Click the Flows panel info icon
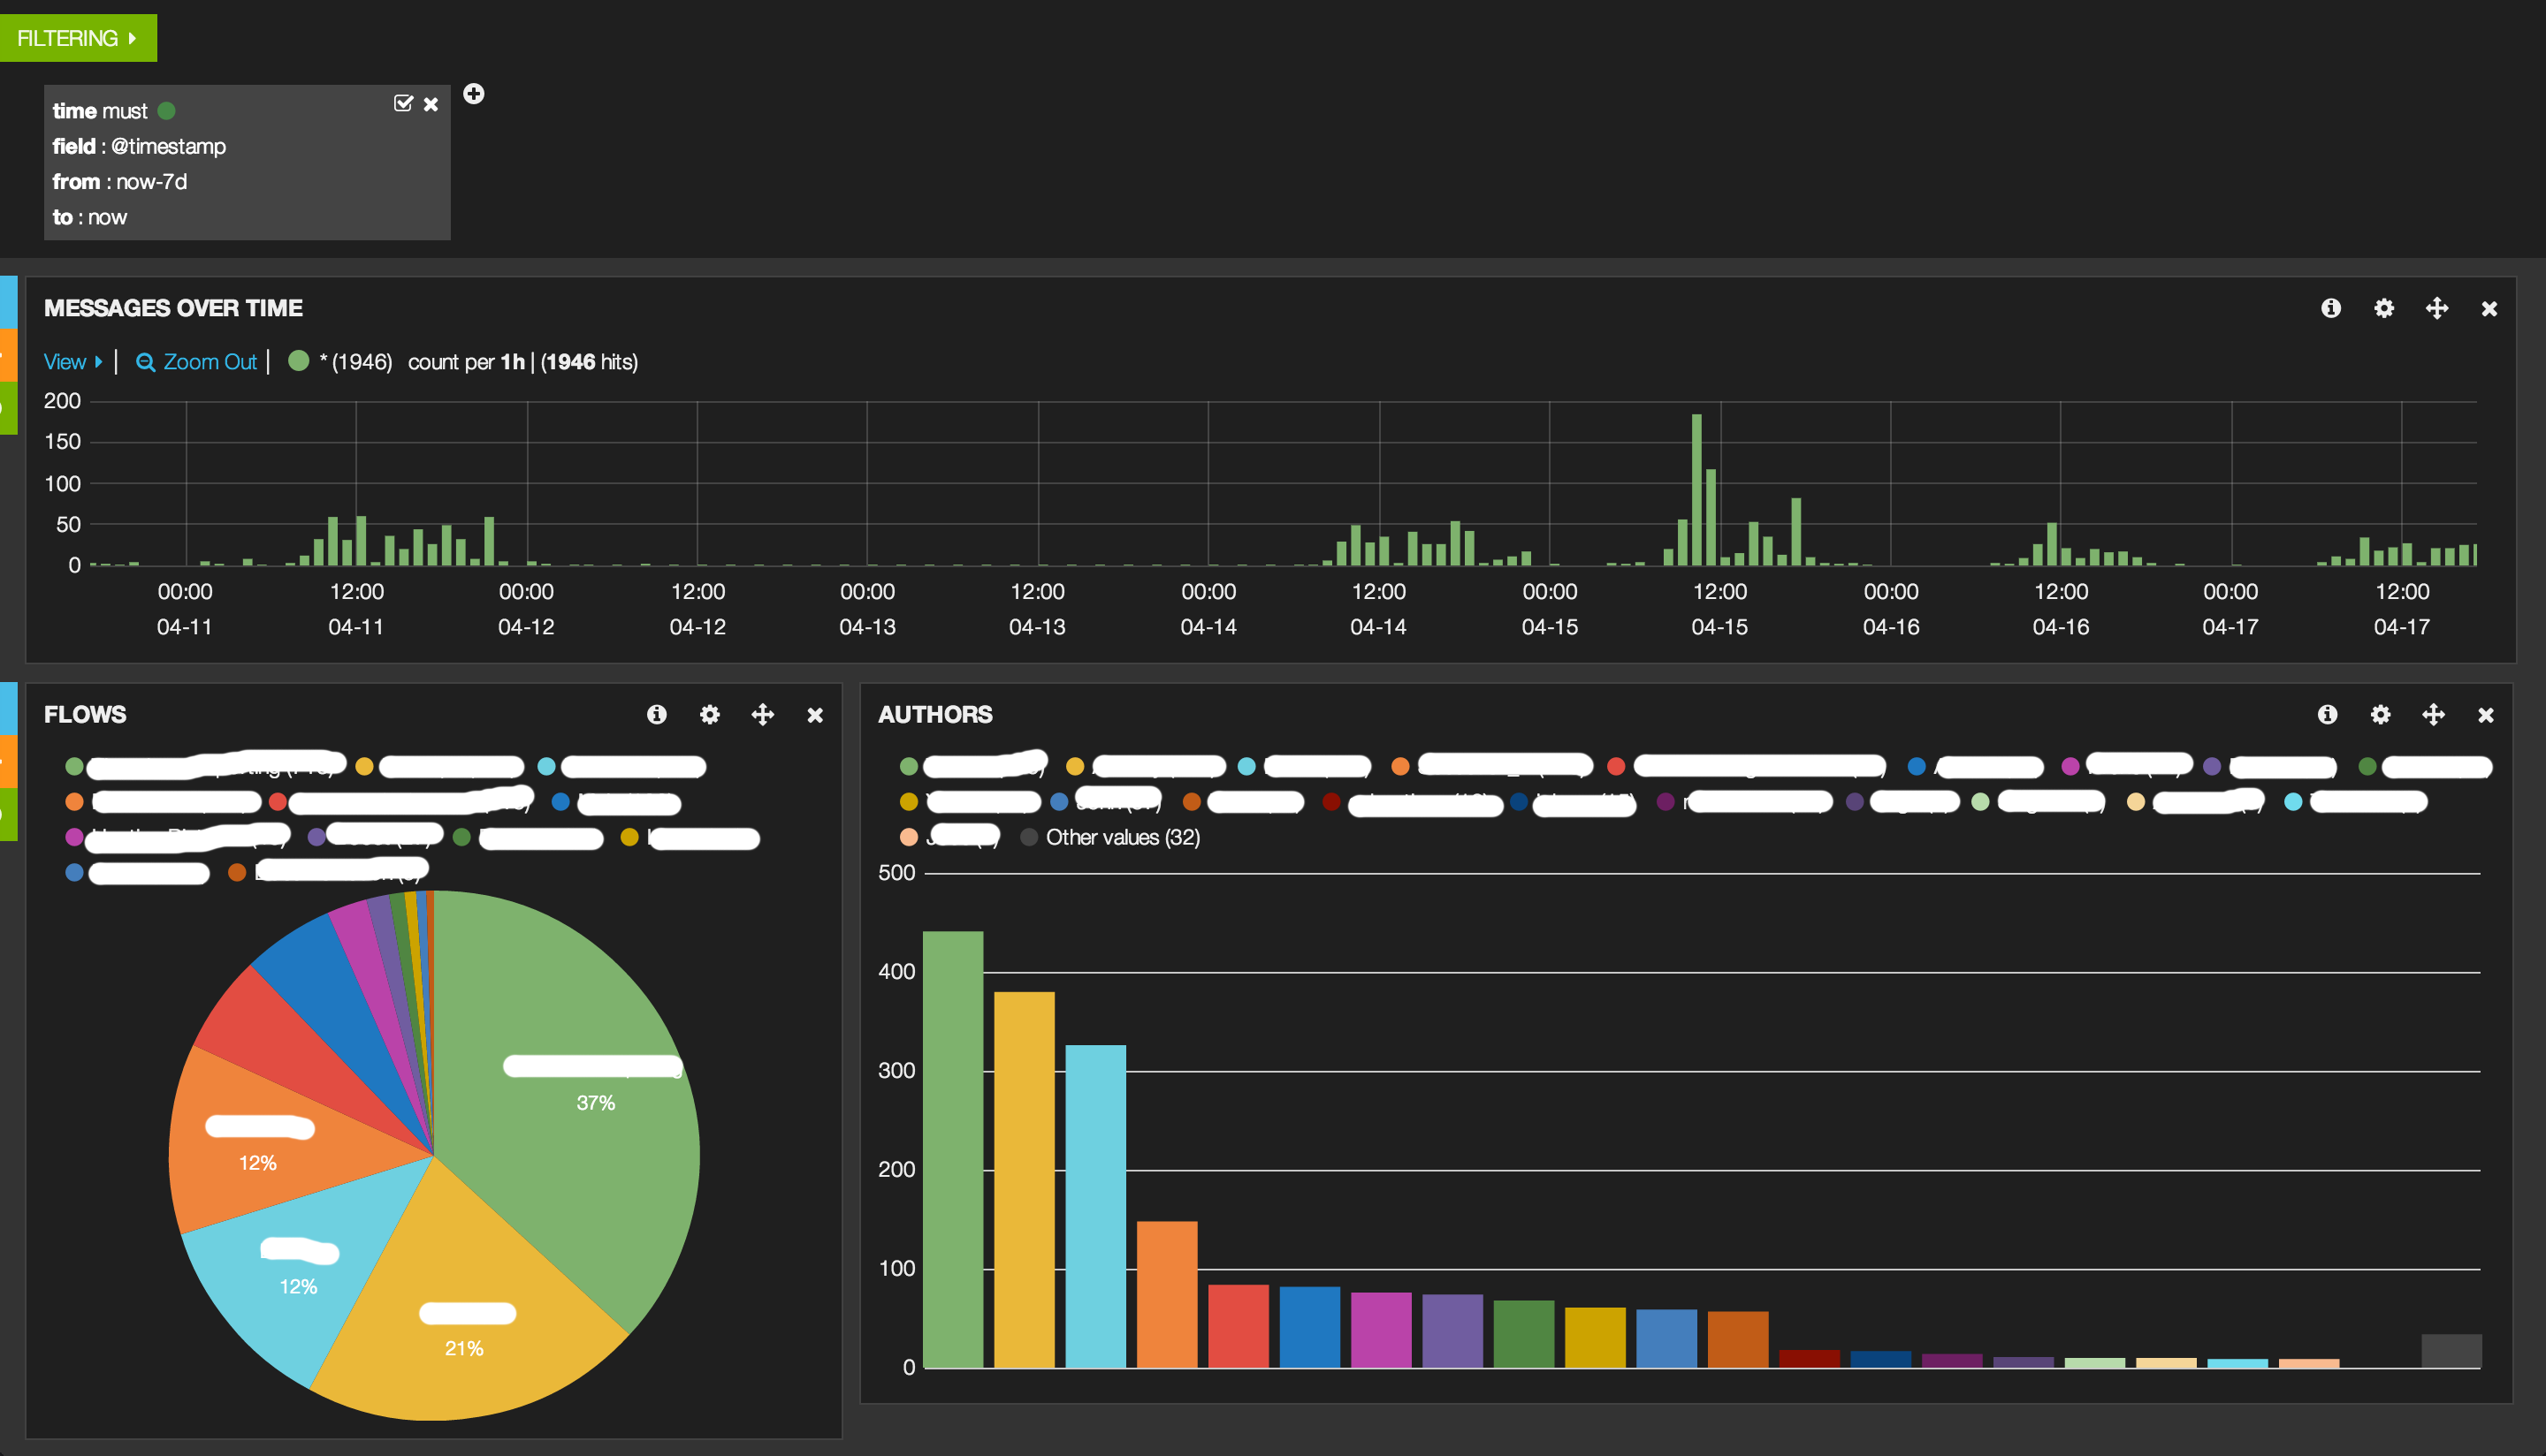Viewport: 2546px width, 1456px height. coord(656,714)
